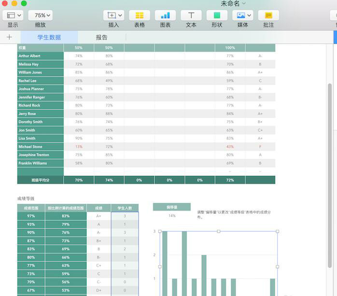Viewport: 337px width, 296px height.
Task: Click the 成绩等级 table title
Action: point(26,198)
